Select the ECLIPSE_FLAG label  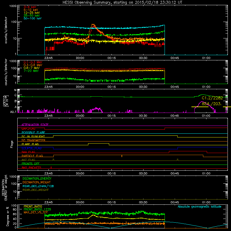pos(31,148)
